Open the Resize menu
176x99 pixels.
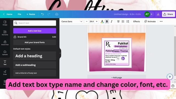click(31, 14)
